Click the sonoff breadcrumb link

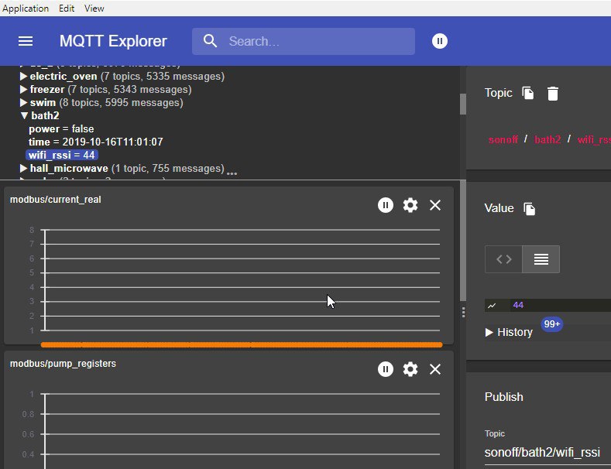[x=503, y=139]
